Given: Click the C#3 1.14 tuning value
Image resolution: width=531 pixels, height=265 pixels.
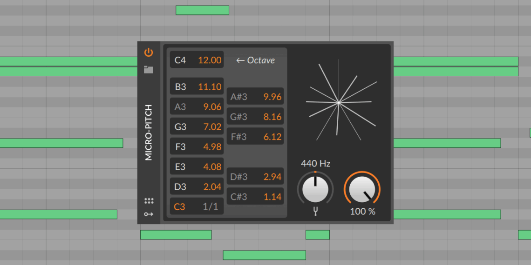Looking at the screenshot, I should pyautogui.click(x=272, y=197).
